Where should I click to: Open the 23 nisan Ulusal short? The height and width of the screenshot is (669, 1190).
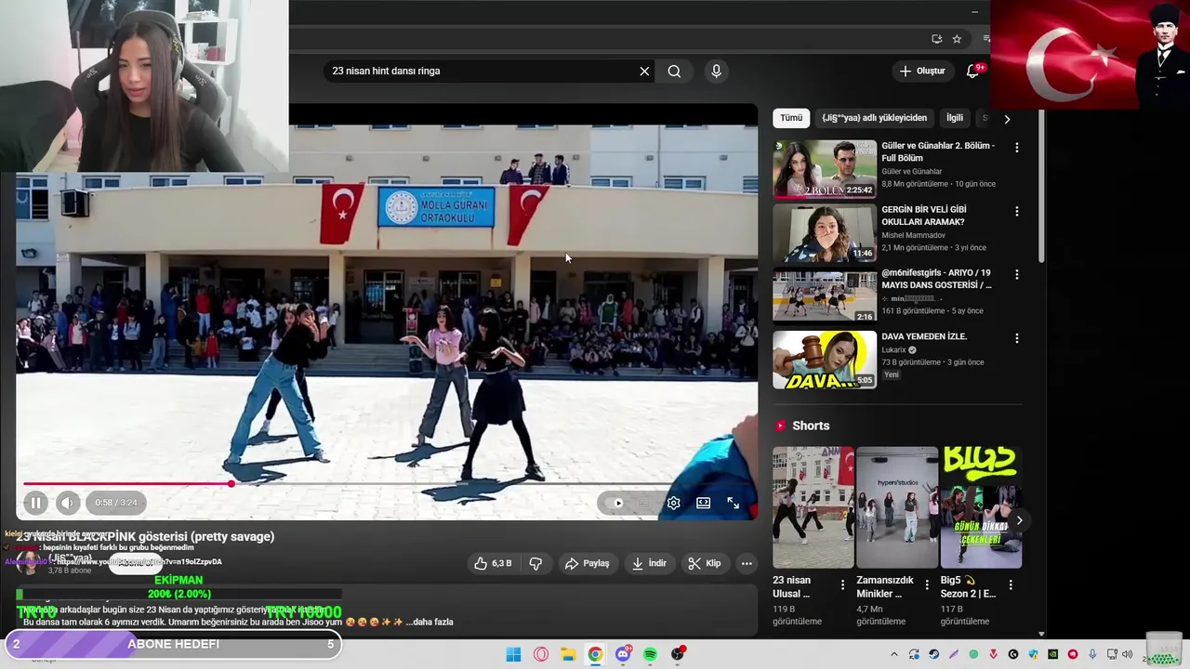click(813, 507)
